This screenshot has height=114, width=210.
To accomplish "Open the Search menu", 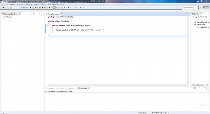I will coord(36,4).
